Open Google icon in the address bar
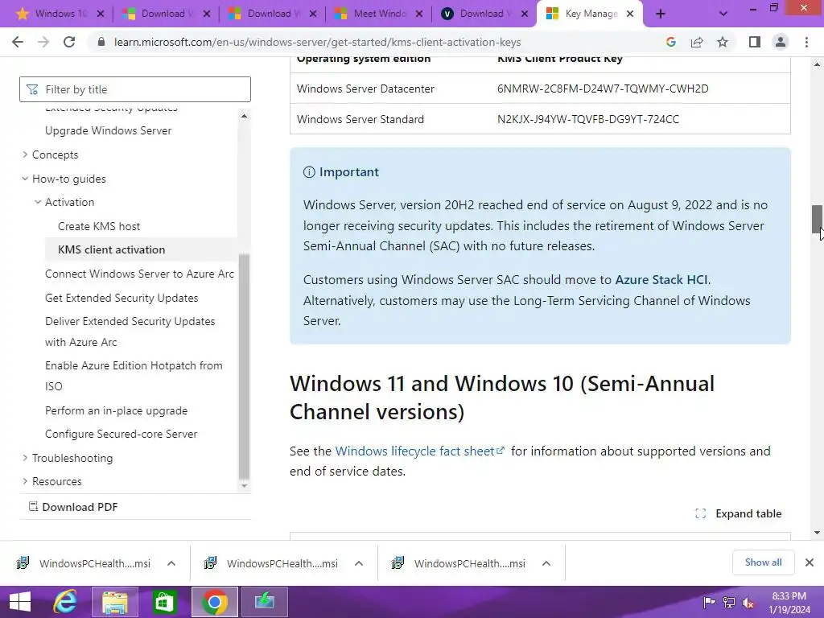This screenshot has height=618, width=824. click(670, 42)
